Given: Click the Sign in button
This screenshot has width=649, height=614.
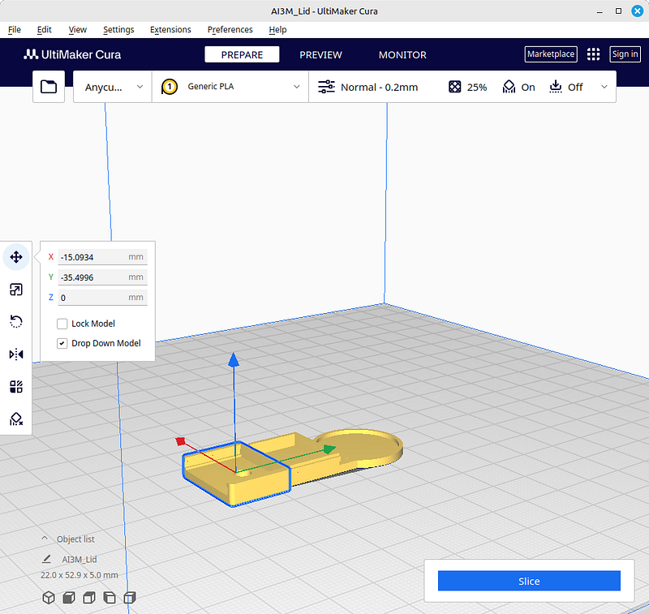Looking at the screenshot, I should (625, 54).
